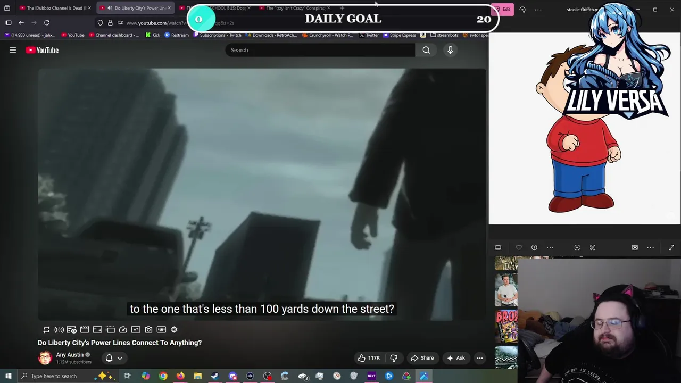Open the YouTube bookmark
This screenshot has width=681, height=383.
point(73,35)
